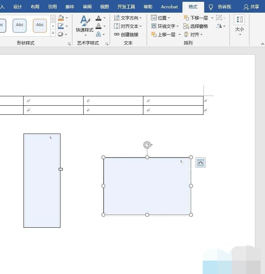
Task: Select the orange-outlined Abc shape style
Action: [x=40, y=25]
